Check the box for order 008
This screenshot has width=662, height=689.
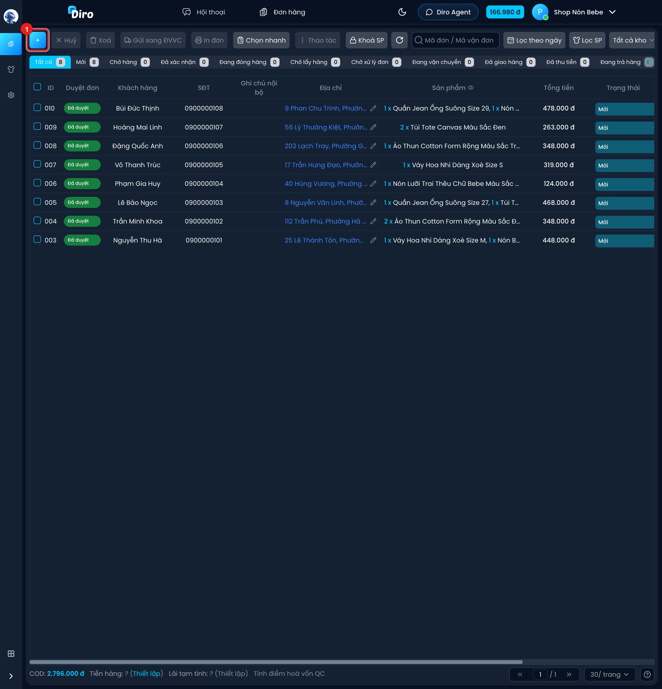[x=37, y=145]
